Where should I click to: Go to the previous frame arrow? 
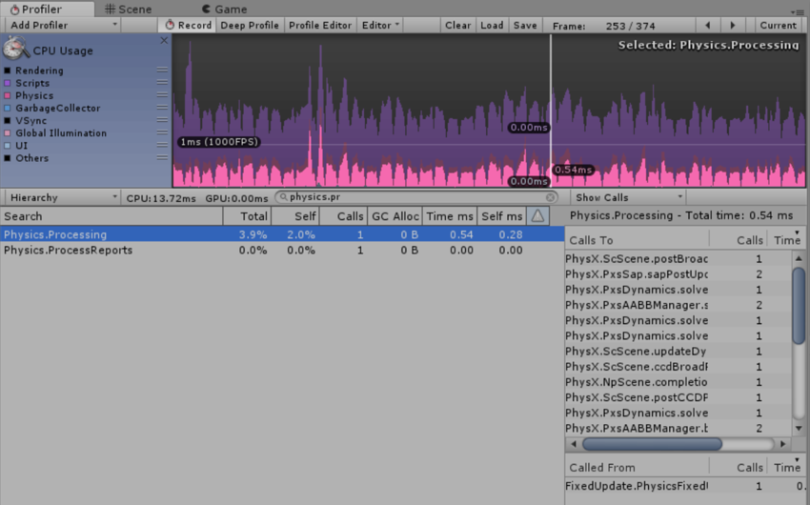707,26
